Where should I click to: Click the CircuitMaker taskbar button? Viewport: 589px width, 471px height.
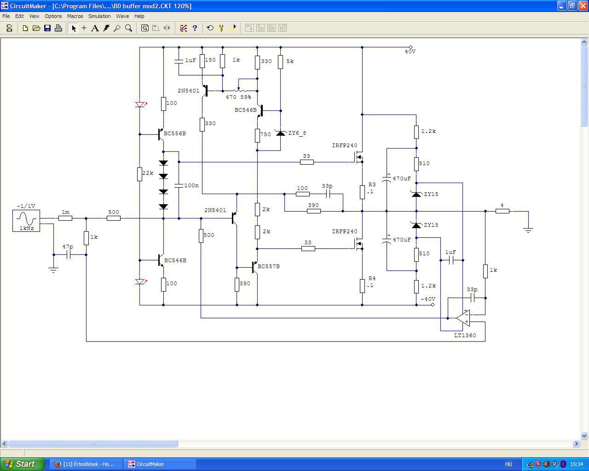[x=160, y=464]
